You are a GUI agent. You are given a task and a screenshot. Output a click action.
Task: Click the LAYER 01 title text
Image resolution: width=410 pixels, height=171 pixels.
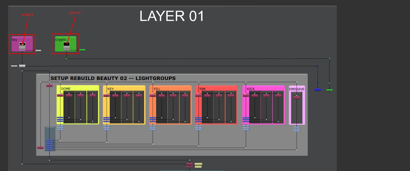[171, 16]
